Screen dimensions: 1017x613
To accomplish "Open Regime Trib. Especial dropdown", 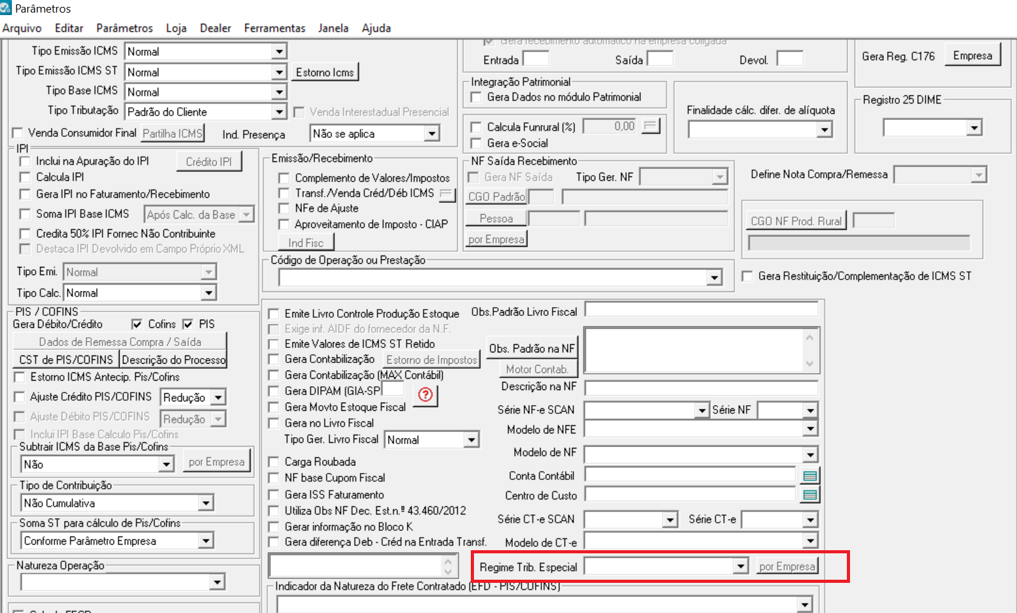I will [741, 567].
